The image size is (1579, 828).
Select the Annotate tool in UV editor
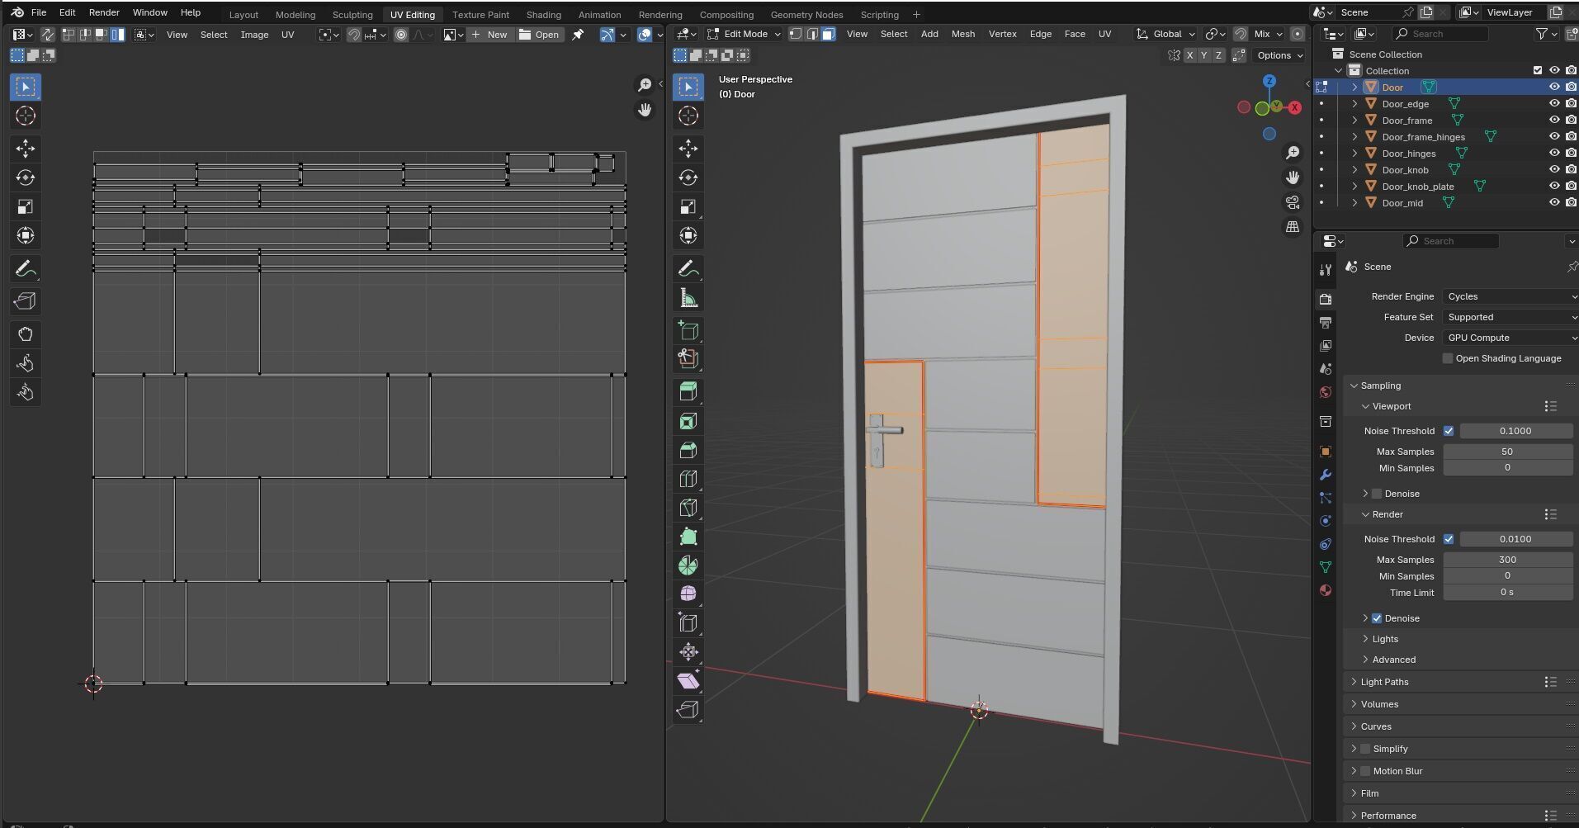(x=26, y=269)
